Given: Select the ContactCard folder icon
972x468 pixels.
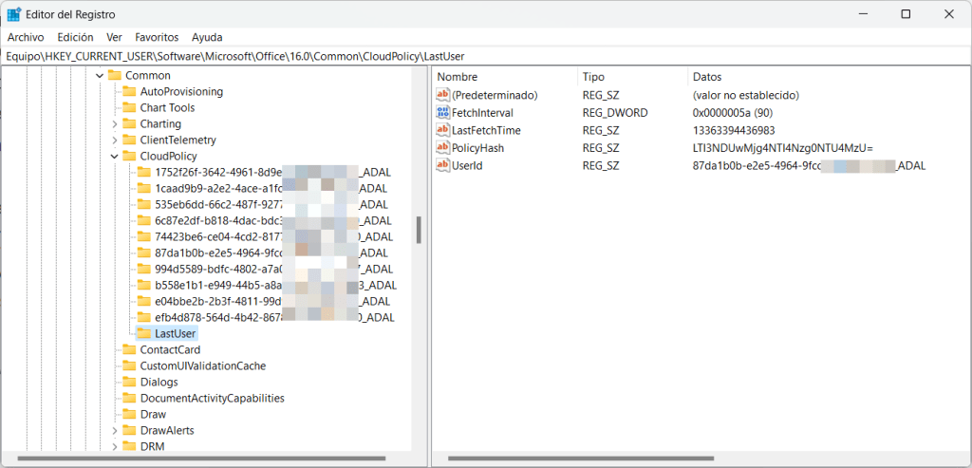Looking at the screenshot, I should 129,350.
